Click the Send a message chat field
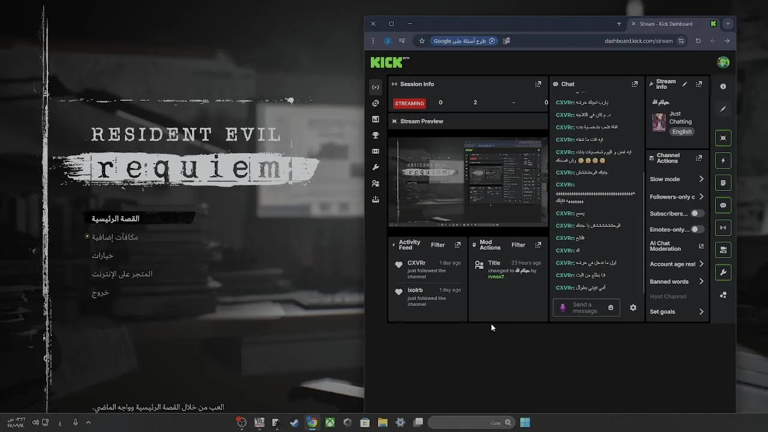Viewport: 768px width, 432px height. click(586, 308)
